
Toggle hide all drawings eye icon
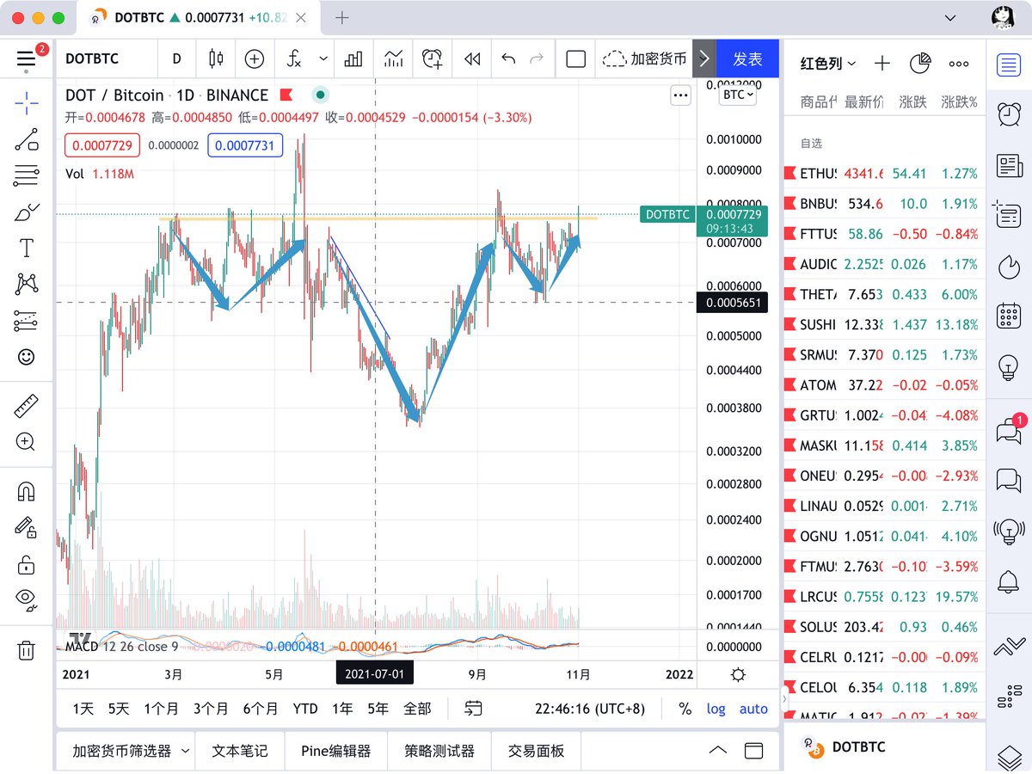pyautogui.click(x=27, y=599)
